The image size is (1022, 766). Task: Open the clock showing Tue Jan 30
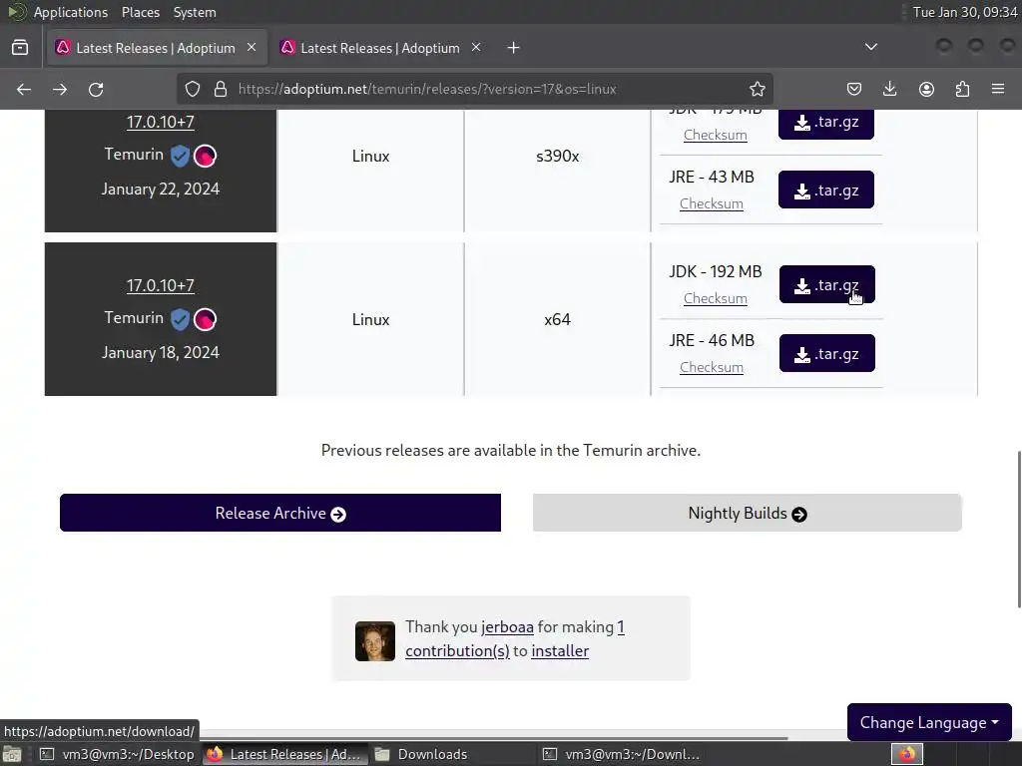tap(965, 12)
